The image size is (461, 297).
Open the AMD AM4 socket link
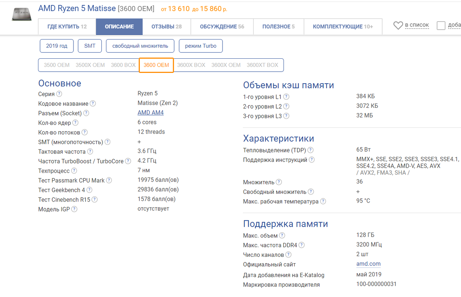click(151, 113)
